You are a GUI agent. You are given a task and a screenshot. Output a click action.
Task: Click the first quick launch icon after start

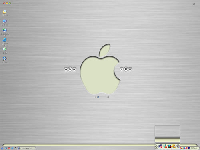(x=6, y=148)
